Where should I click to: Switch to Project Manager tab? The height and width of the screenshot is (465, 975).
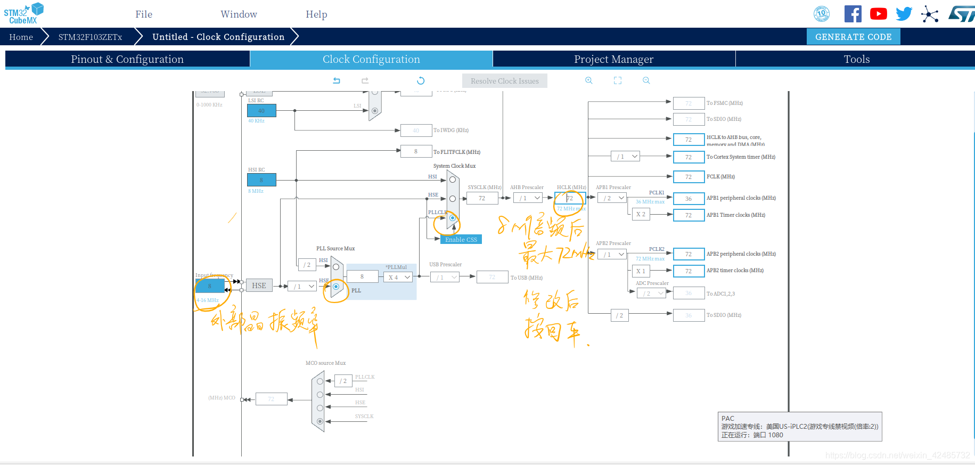tap(614, 59)
